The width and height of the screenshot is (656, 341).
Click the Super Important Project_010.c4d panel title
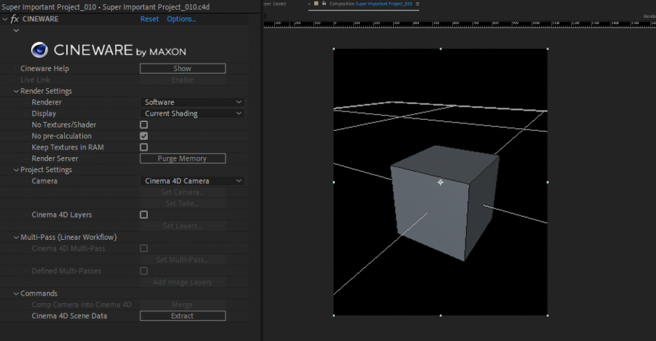(x=106, y=7)
